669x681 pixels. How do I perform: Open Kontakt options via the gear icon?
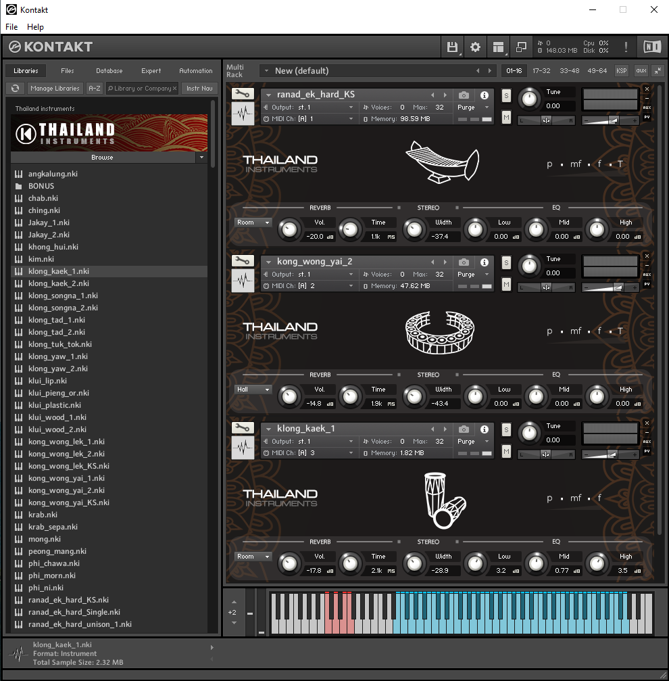475,47
